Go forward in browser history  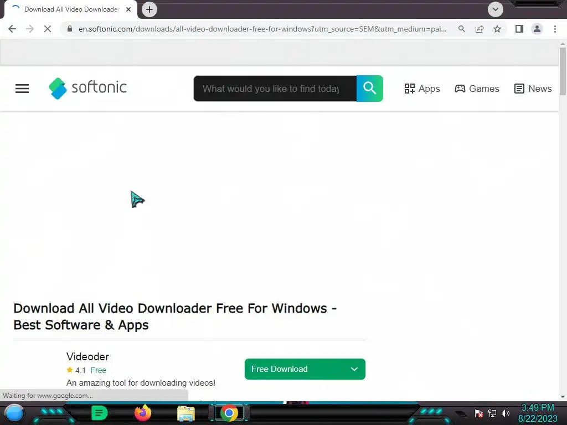click(x=30, y=29)
